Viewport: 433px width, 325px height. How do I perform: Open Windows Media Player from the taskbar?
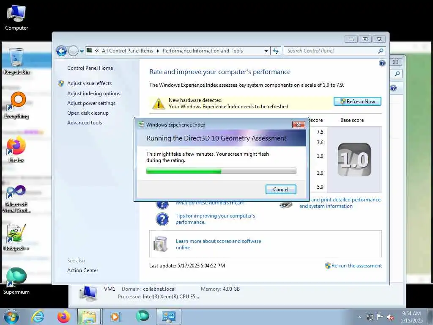[x=115, y=317]
